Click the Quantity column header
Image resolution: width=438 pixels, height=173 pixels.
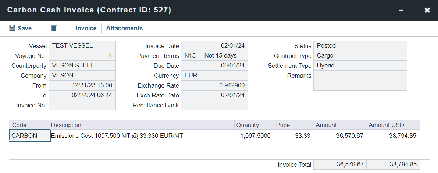tap(254, 125)
